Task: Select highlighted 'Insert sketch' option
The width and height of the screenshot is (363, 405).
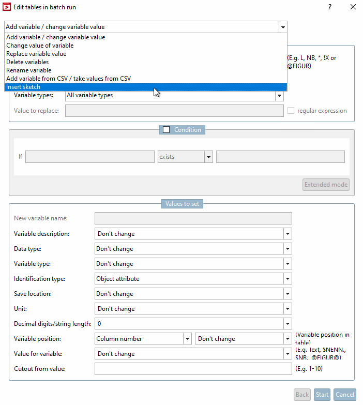Action: (146, 87)
